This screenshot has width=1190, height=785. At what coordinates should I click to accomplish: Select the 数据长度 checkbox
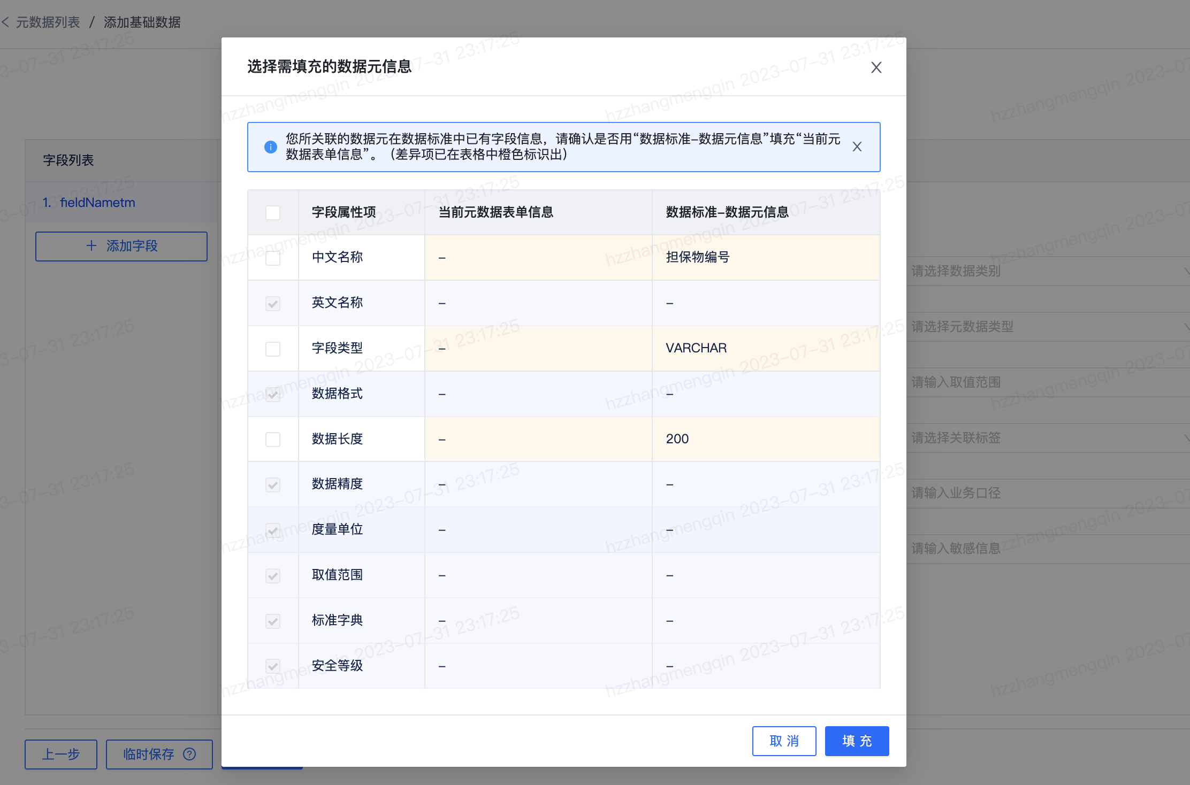tap(273, 439)
